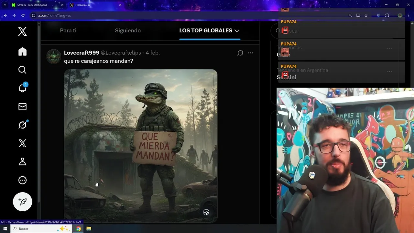Open Messages envelope icon

click(22, 106)
